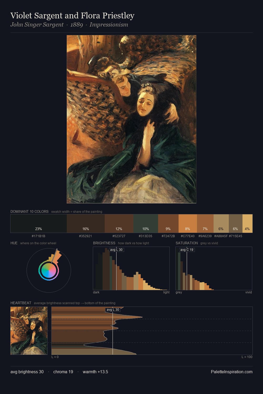263x394 pixels.
Task: Click the hex code '#352921' text
Action: [x=85, y=236]
